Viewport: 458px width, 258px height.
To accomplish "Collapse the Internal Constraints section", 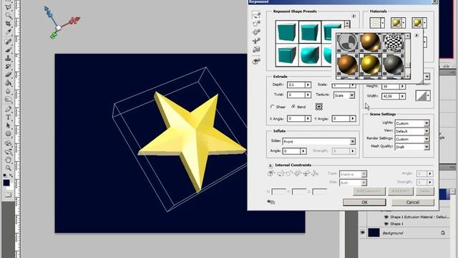I will (x=271, y=166).
